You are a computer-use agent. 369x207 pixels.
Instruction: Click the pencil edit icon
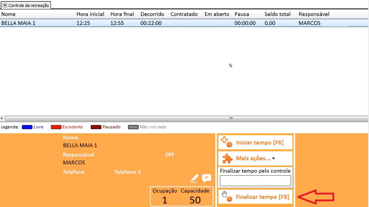(x=194, y=178)
